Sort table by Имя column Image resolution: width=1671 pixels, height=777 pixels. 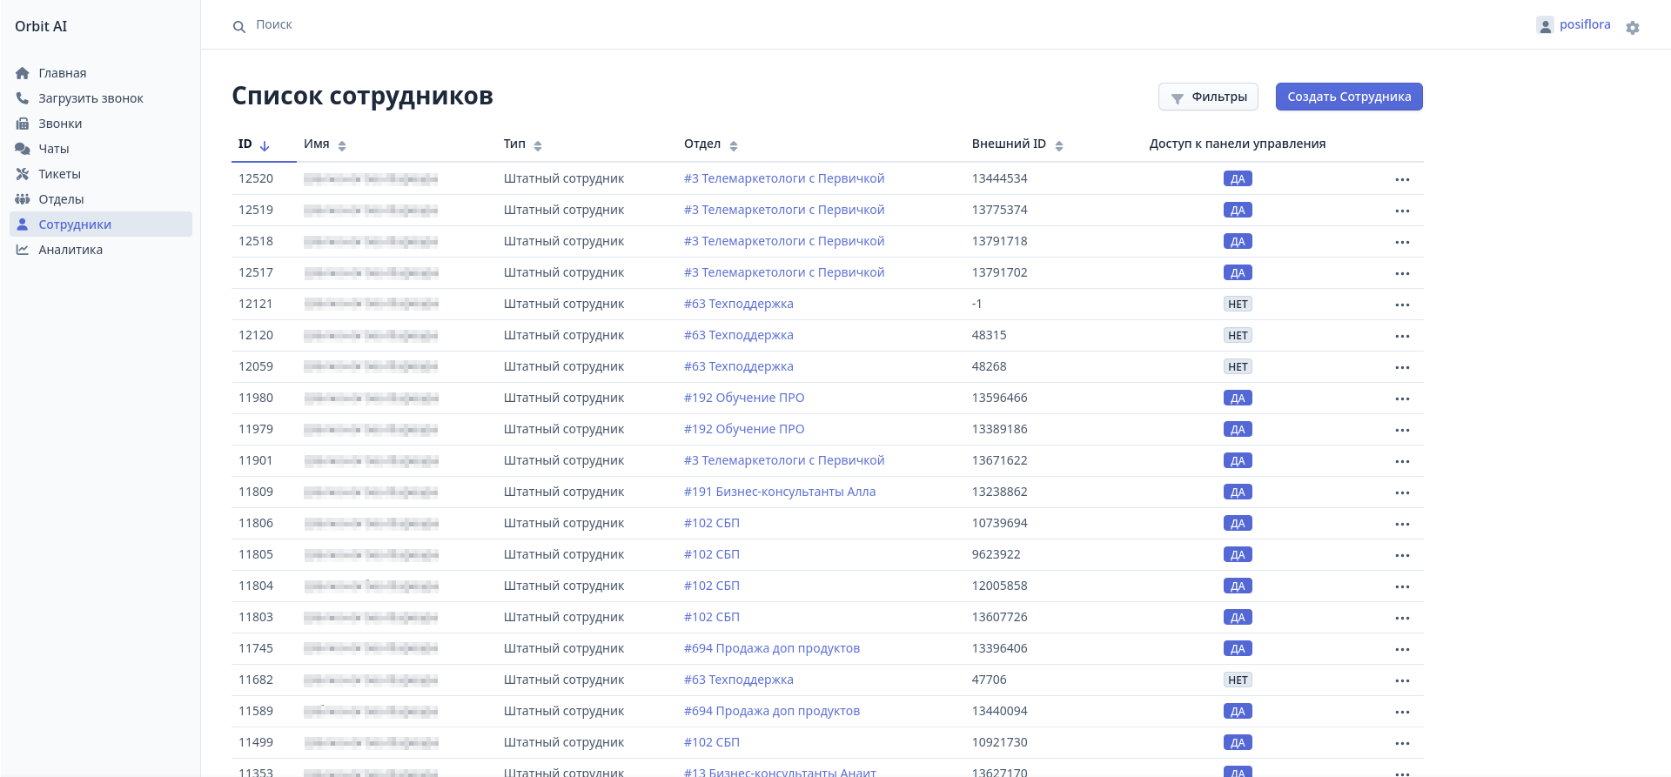(x=325, y=144)
